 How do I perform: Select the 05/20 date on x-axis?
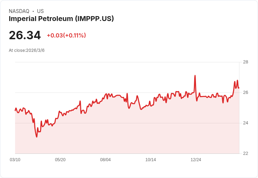(60, 160)
